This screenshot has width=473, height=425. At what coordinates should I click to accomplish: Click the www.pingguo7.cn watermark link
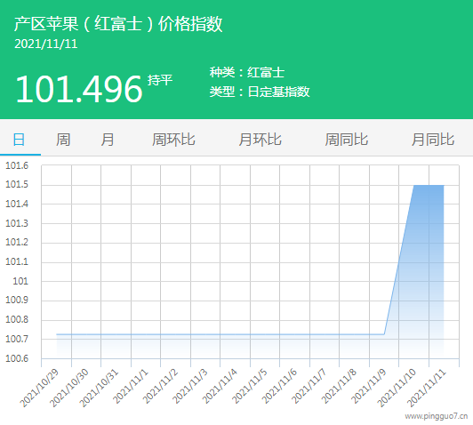pos(437,417)
